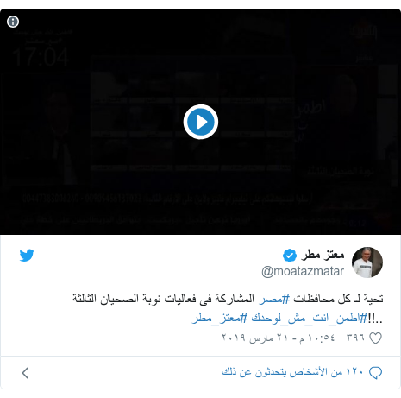Like the tweet with the heart icon
Image resolution: width=401 pixels, height=398 pixels.
coord(375,338)
